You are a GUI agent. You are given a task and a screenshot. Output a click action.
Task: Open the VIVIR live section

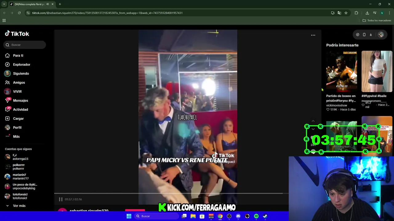pyautogui.click(x=17, y=91)
